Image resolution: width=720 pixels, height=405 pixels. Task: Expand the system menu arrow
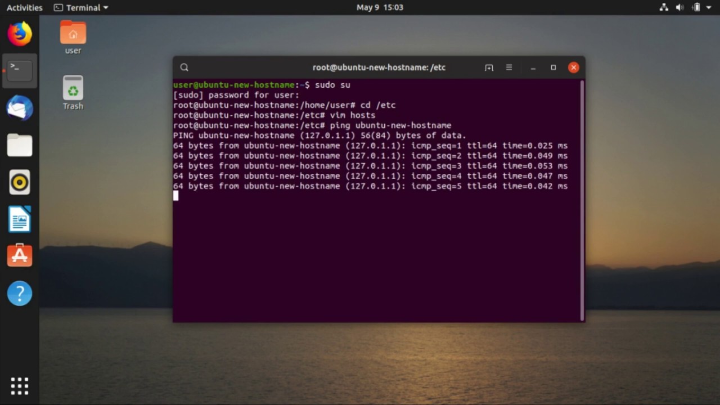pos(710,7)
